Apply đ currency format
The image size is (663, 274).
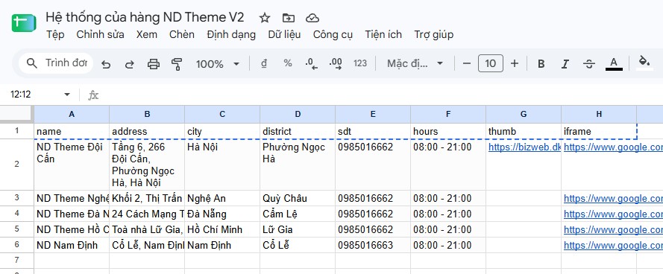264,63
